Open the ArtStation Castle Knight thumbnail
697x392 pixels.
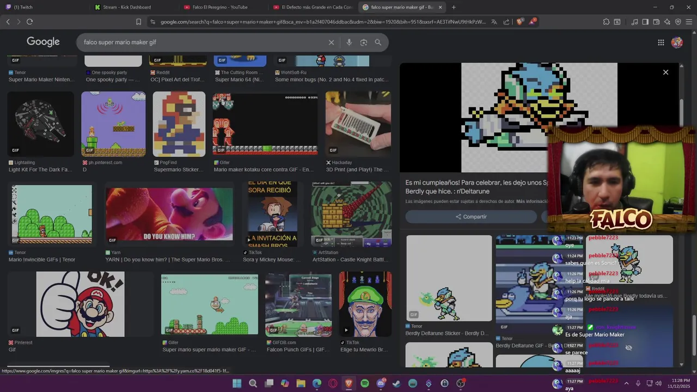pos(351,214)
